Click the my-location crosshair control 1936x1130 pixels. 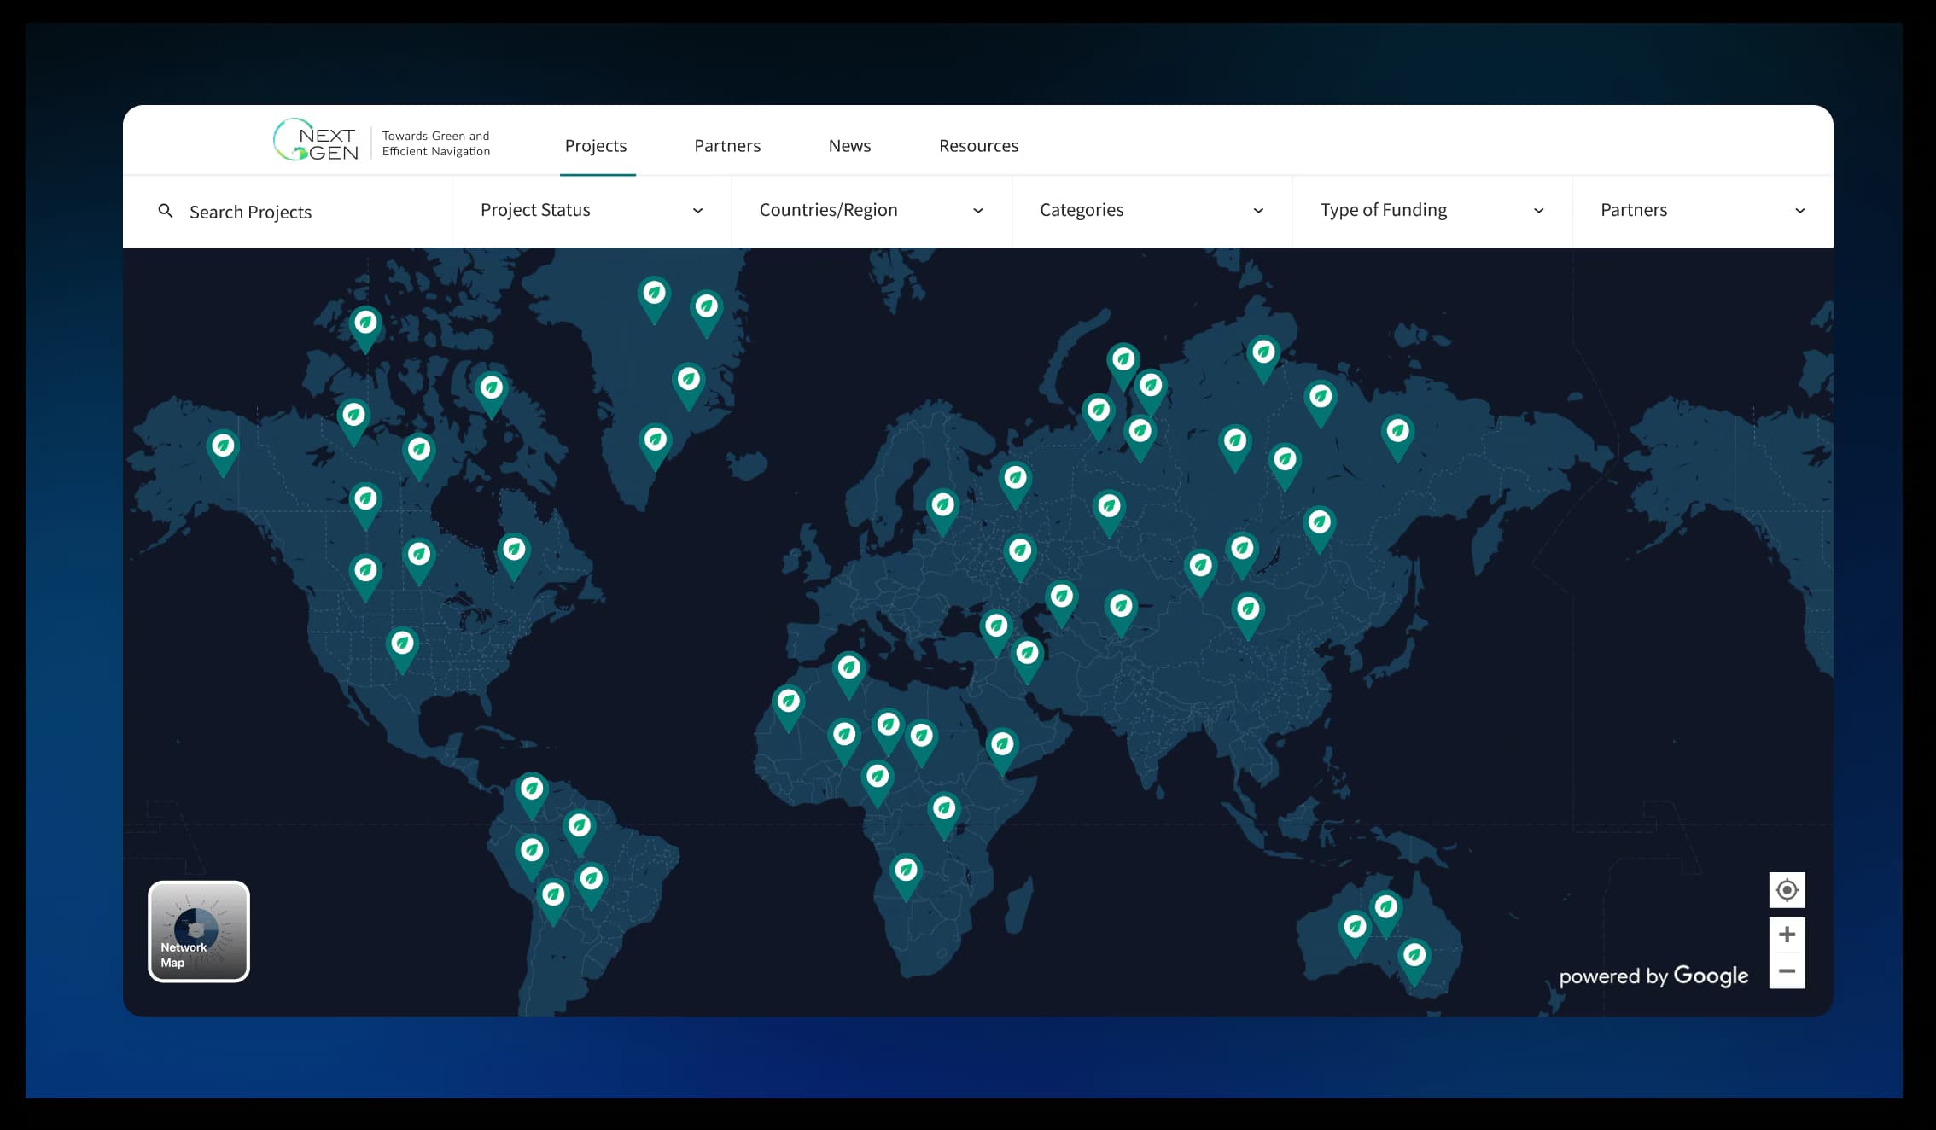point(1787,890)
